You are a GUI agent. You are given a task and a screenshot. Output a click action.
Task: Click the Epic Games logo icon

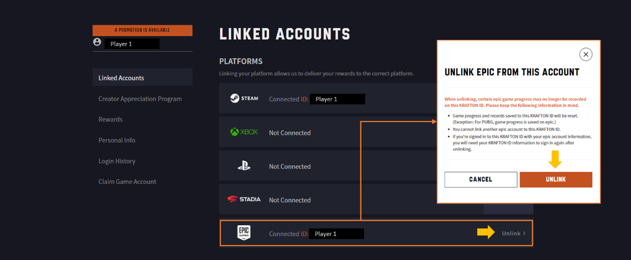coord(244,233)
